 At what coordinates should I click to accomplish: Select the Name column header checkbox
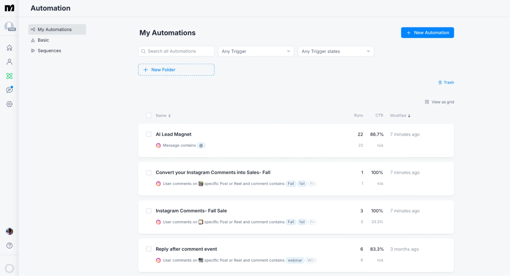tap(149, 115)
